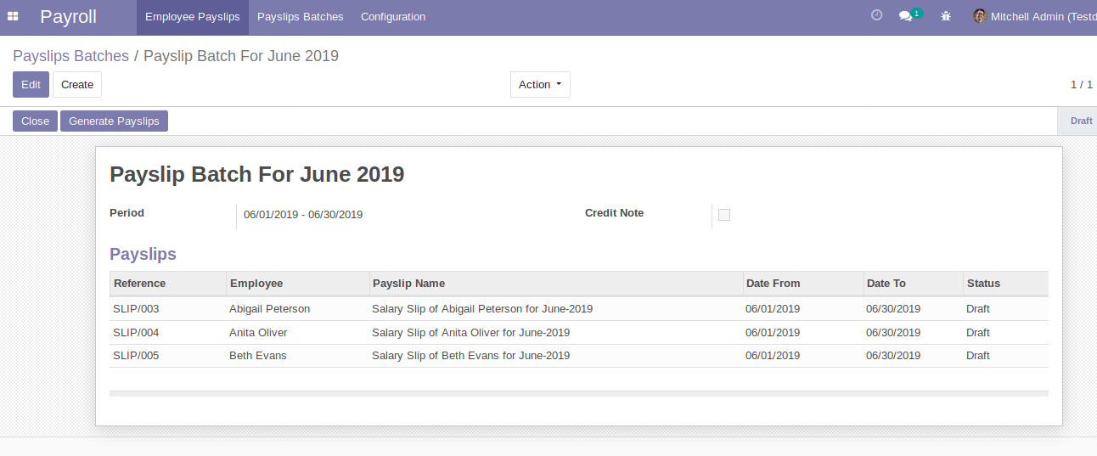Click Mitchell Admin's avatar picture
The image size is (1097, 456).
pos(980,16)
